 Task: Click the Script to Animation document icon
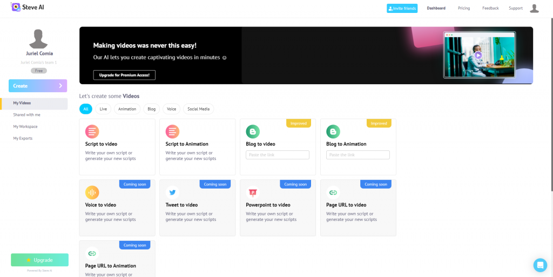coord(172,131)
